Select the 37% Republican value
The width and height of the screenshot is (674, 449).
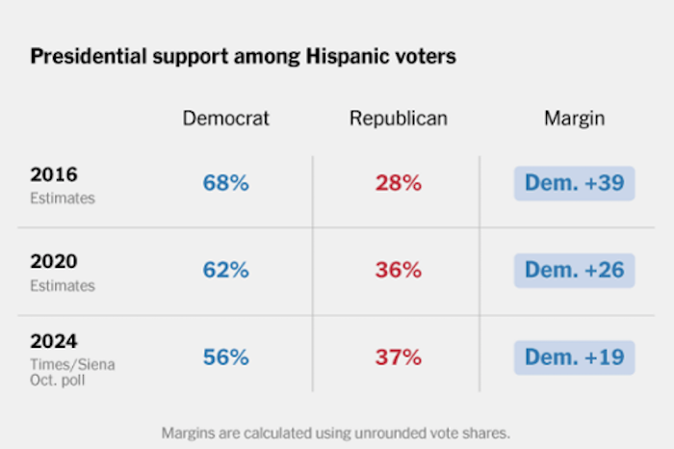[x=398, y=357]
